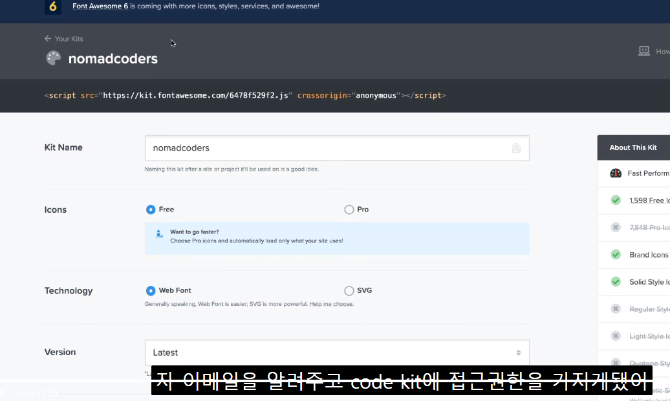The height and width of the screenshot is (401, 670).
Task: Click the green check next to 1,598 Free Icons
Action: point(616,200)
